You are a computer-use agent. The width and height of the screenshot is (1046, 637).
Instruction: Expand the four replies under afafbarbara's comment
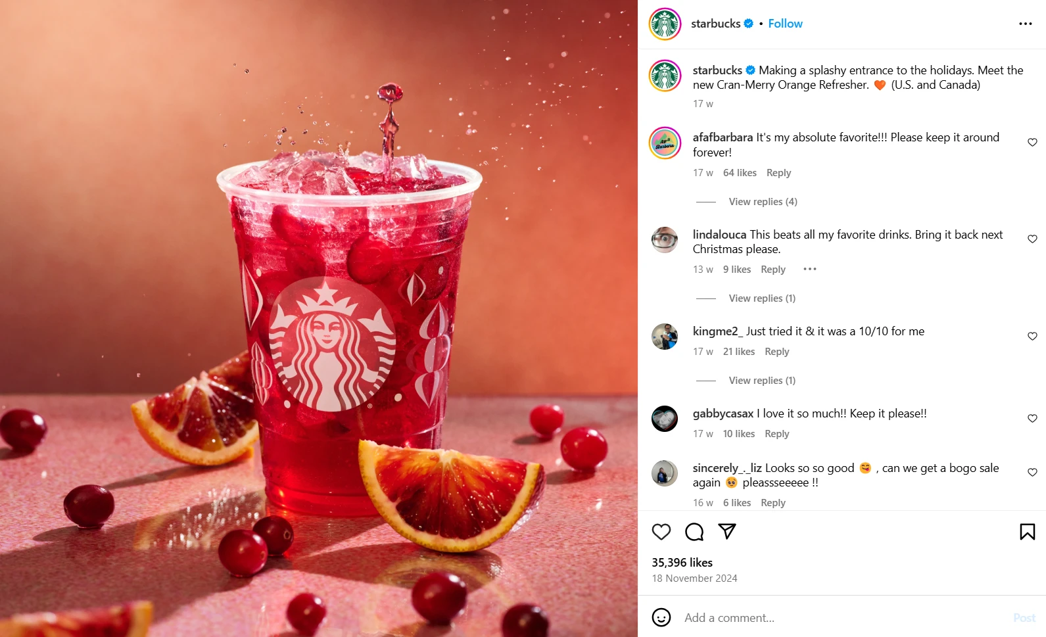763,202
